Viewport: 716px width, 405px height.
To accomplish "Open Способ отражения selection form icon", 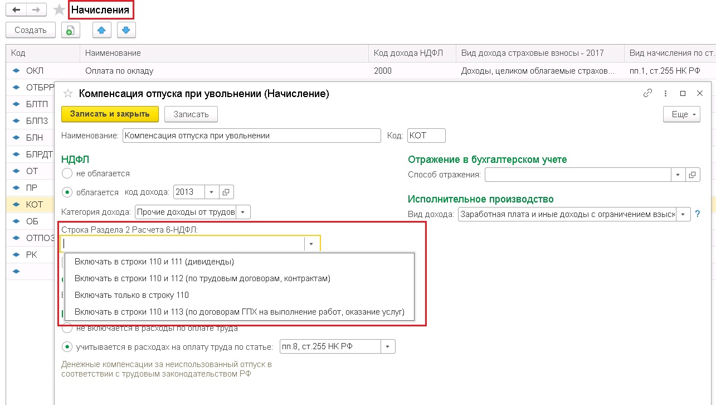I will [x=693, y=175].
